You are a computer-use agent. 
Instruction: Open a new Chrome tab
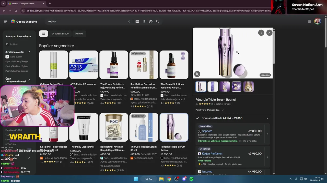50,4
